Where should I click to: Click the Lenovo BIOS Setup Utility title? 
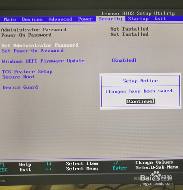pyautogui.click(x=138, y=13)
